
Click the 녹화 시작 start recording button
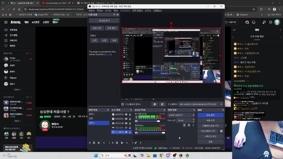click(x=210, y=120)
